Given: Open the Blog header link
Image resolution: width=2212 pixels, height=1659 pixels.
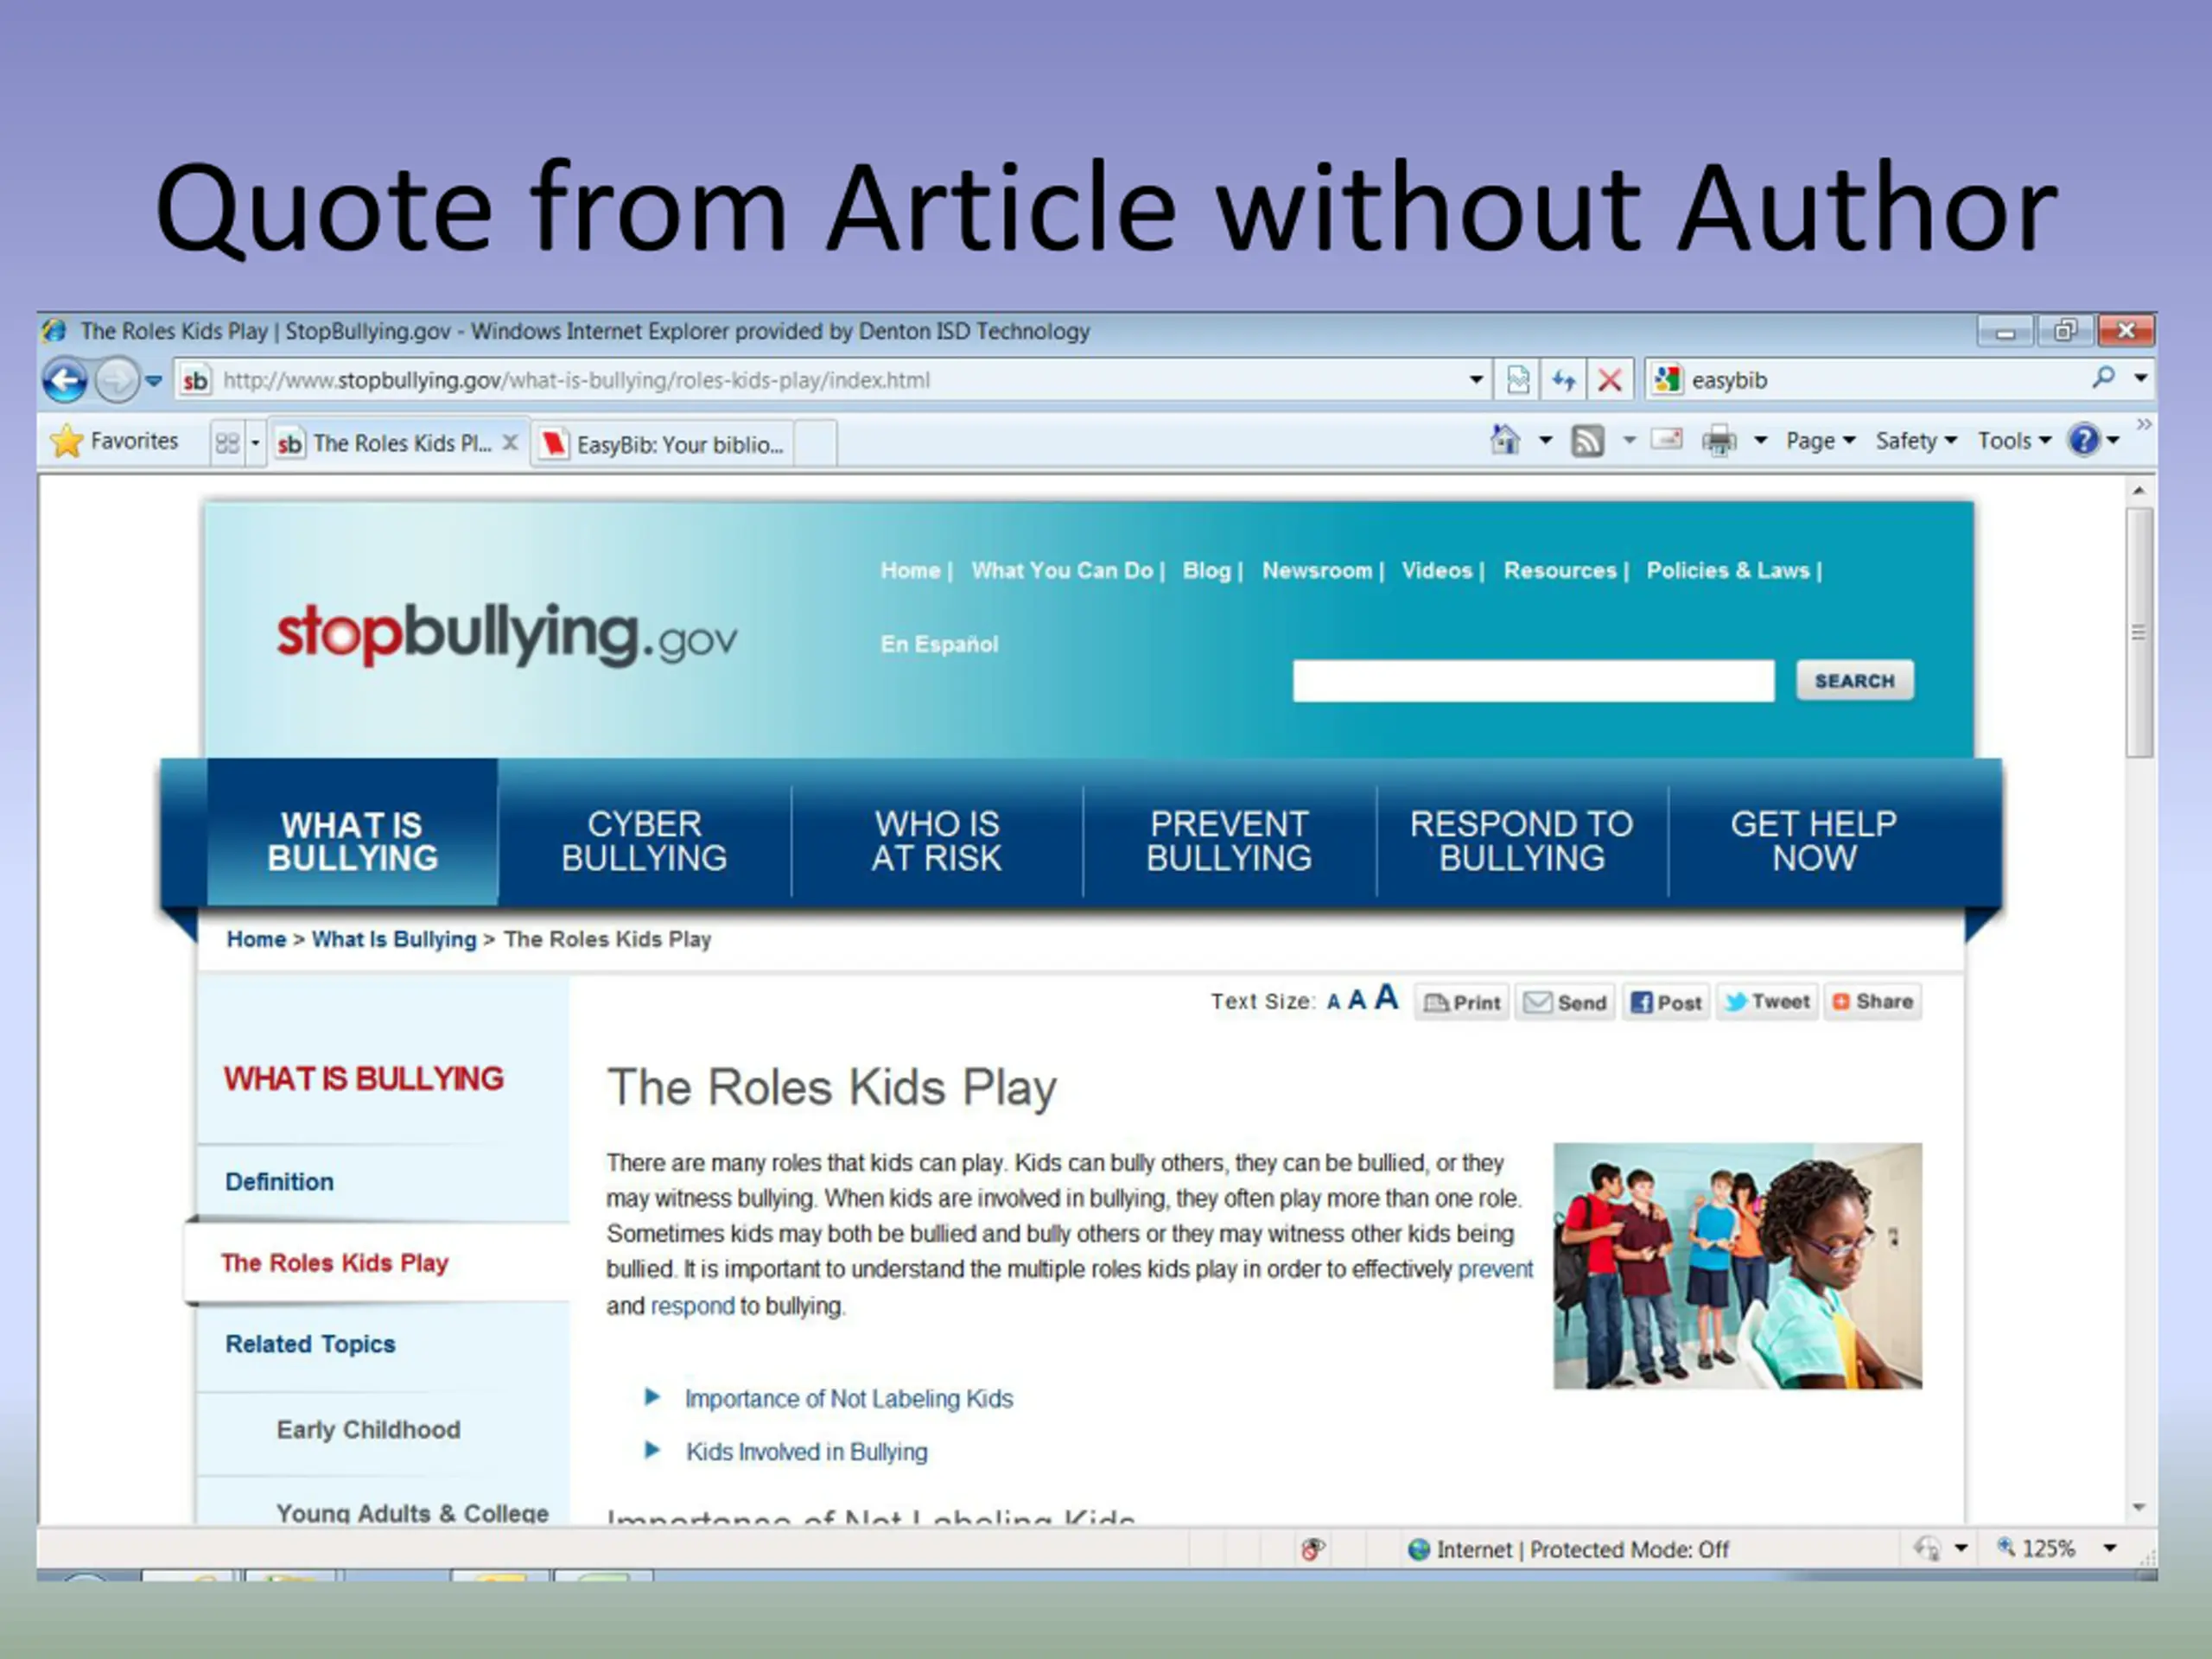Looking at the screenshot, I should [1206, 570].
